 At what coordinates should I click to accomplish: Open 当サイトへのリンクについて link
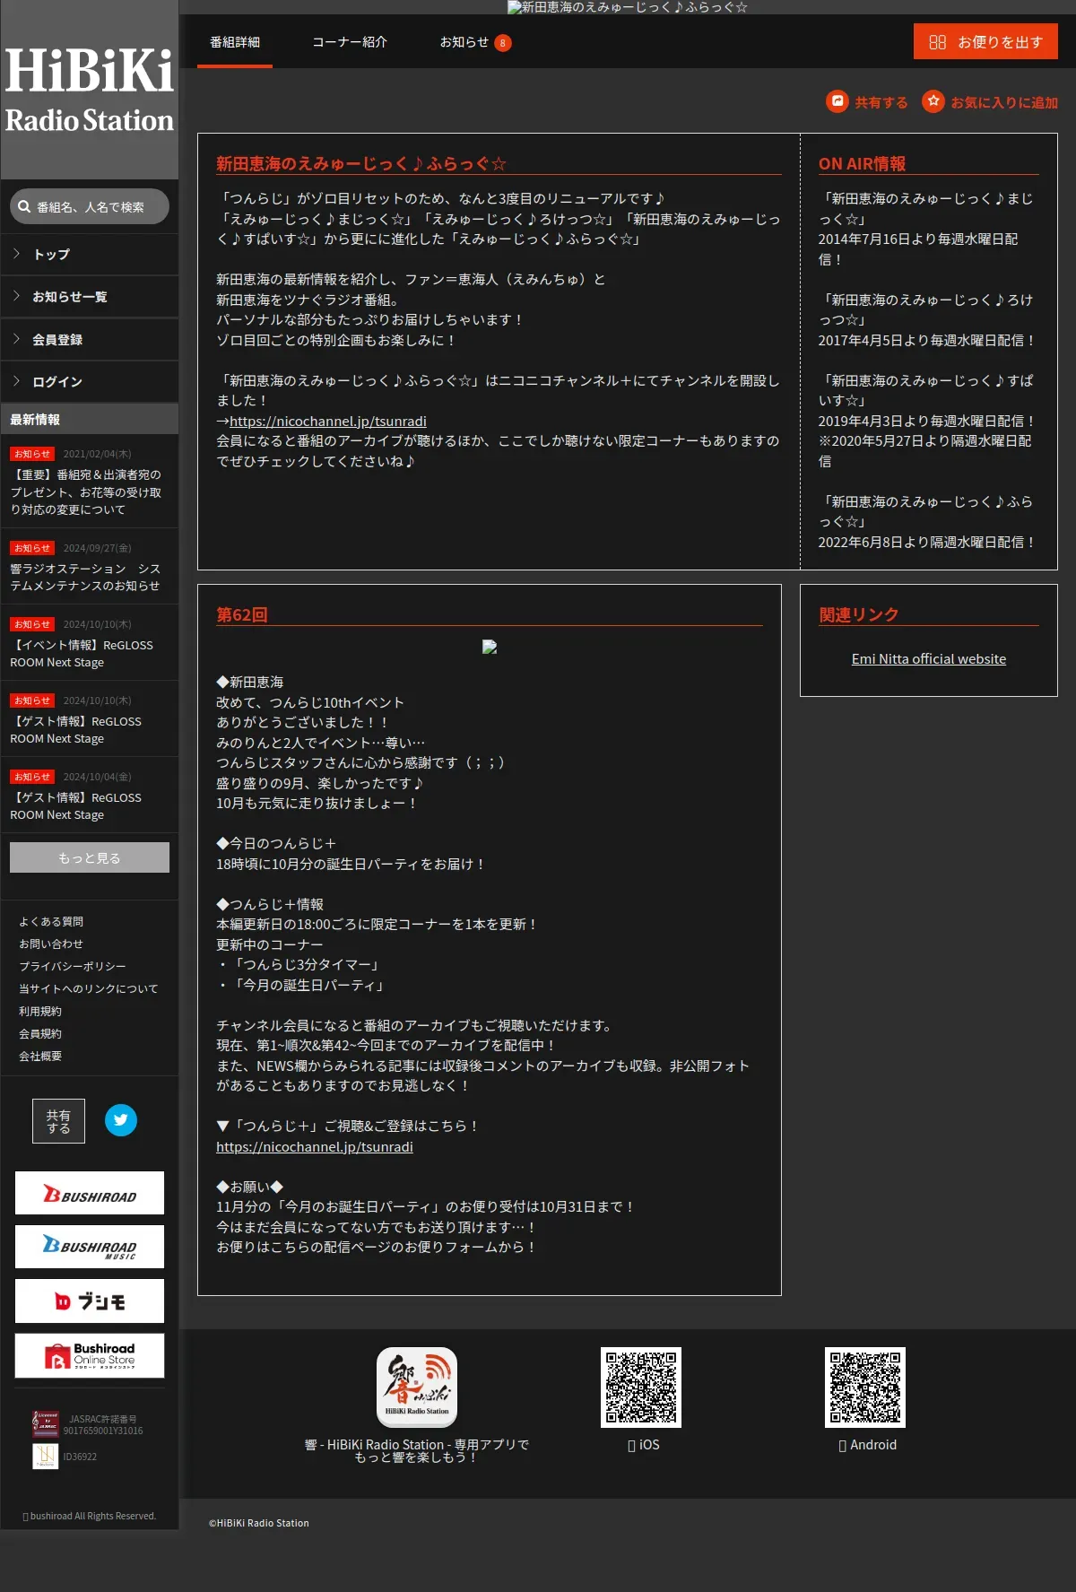click(x=89, y=988)
